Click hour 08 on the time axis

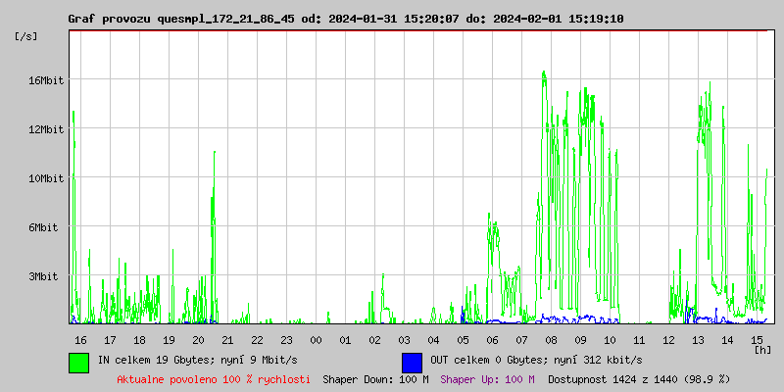click(551, 340)
